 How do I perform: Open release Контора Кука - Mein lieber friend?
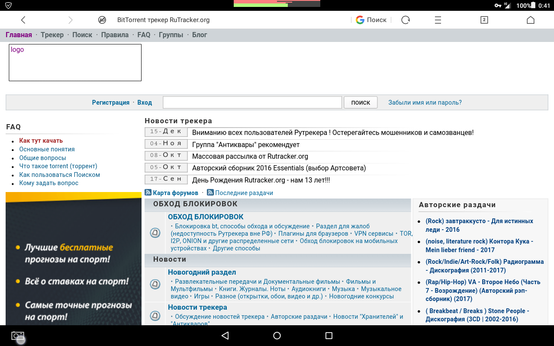pyautogui.click(x=480, y=246)
